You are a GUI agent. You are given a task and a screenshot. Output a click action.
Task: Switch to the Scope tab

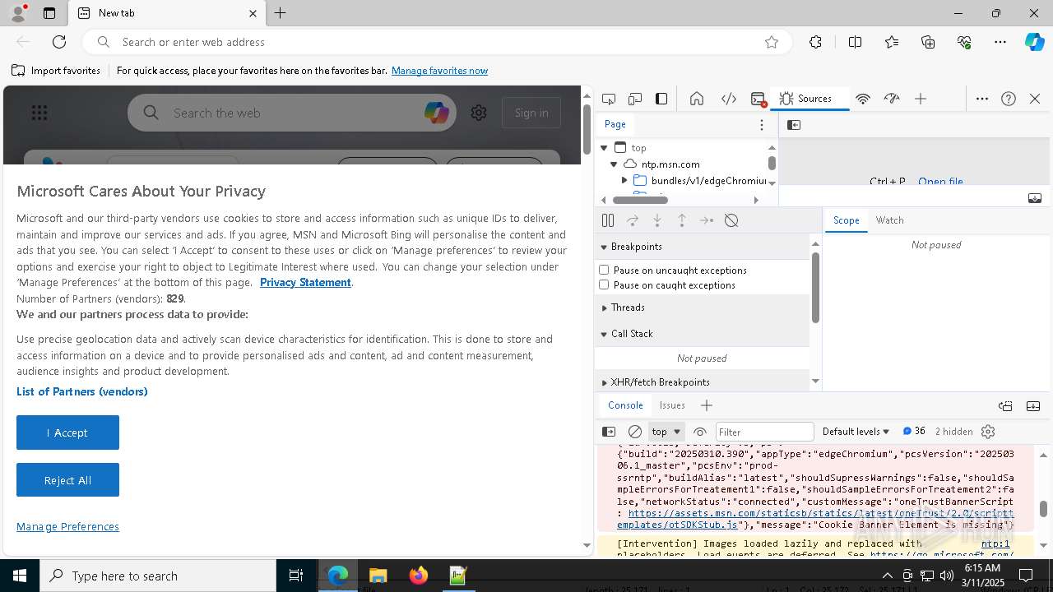click(x=846, y=220)
